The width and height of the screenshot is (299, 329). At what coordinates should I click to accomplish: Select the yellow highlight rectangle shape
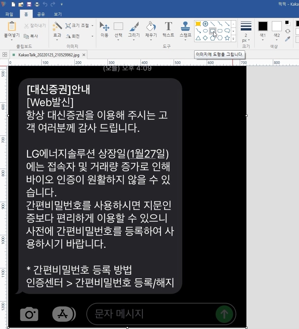198,24
